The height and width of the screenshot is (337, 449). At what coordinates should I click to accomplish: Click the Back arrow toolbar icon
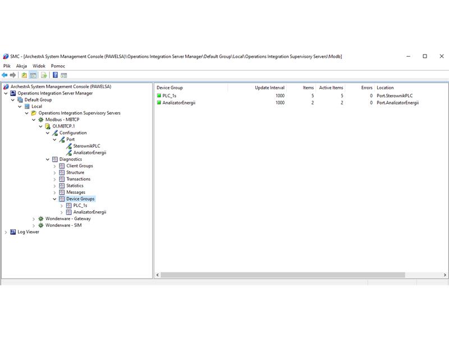(4, 75)
